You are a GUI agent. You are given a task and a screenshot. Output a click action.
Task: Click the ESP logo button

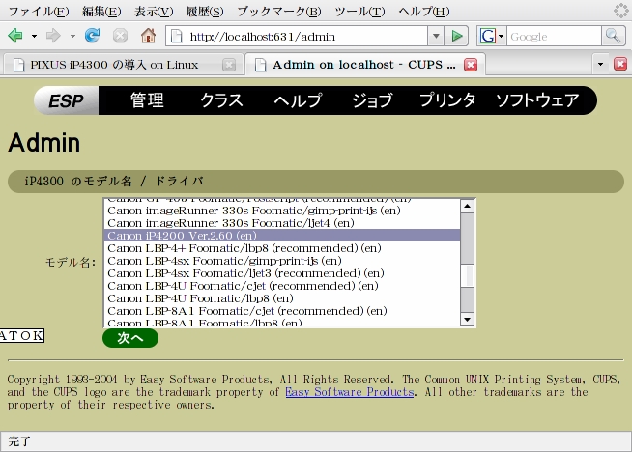coord(66,100)
